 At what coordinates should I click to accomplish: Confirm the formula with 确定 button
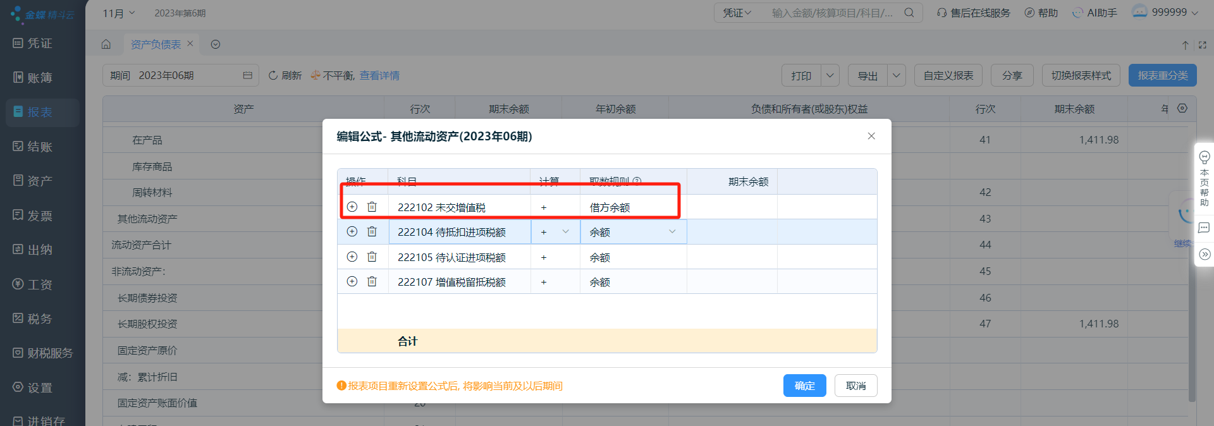804,386
